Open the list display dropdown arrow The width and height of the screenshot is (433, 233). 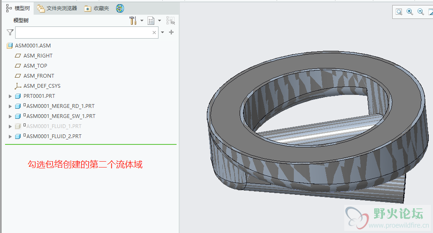point(159,21)
